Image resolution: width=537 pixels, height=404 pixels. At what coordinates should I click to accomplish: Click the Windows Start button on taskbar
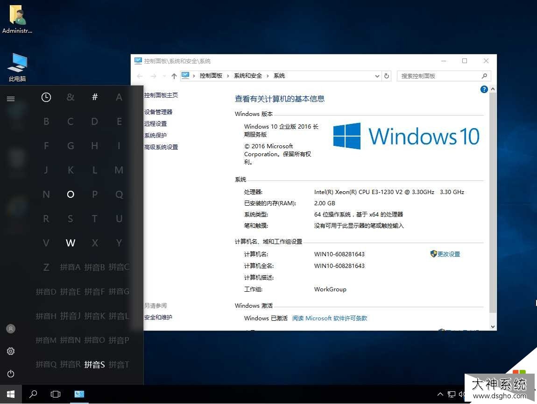pos(11,394)
